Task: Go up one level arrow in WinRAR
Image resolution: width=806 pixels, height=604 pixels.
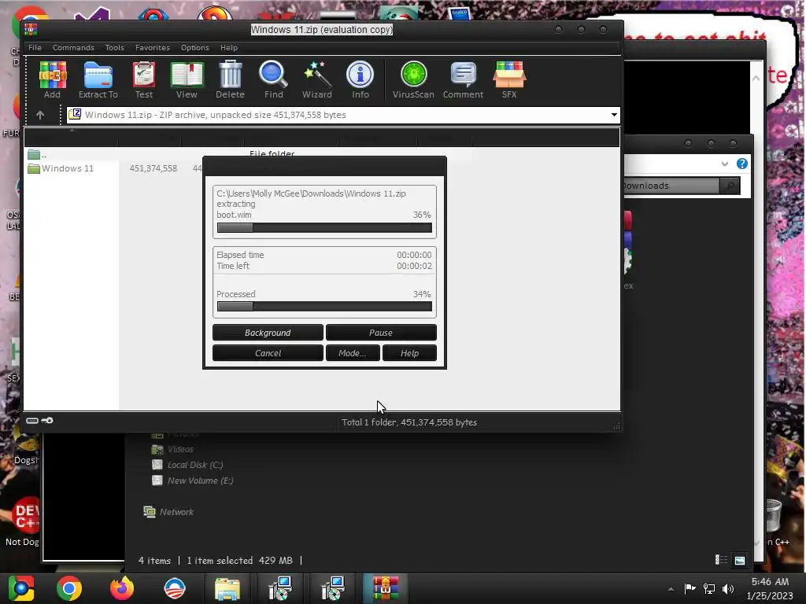Action: (40, 115)
